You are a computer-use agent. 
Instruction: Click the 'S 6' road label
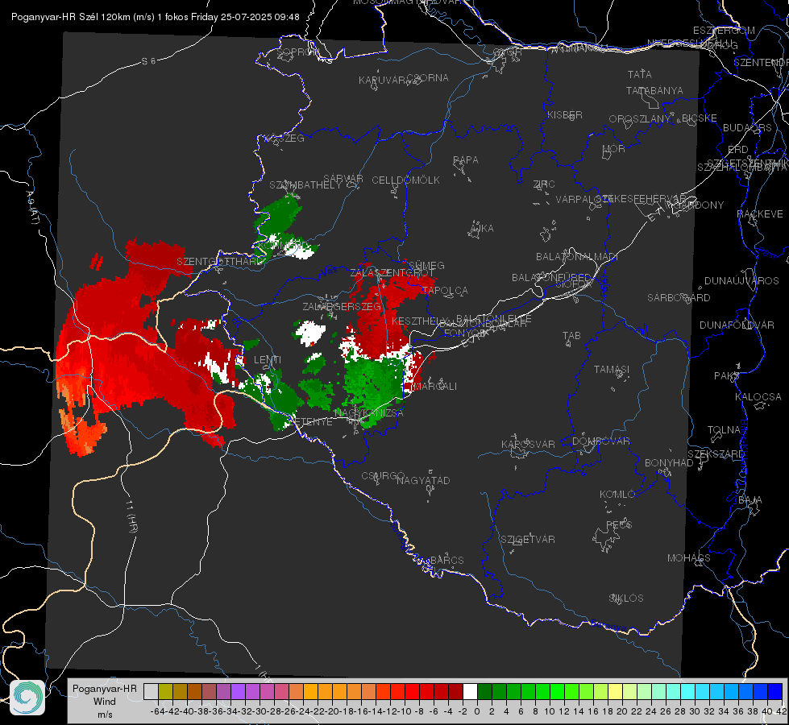click(148, 61)
